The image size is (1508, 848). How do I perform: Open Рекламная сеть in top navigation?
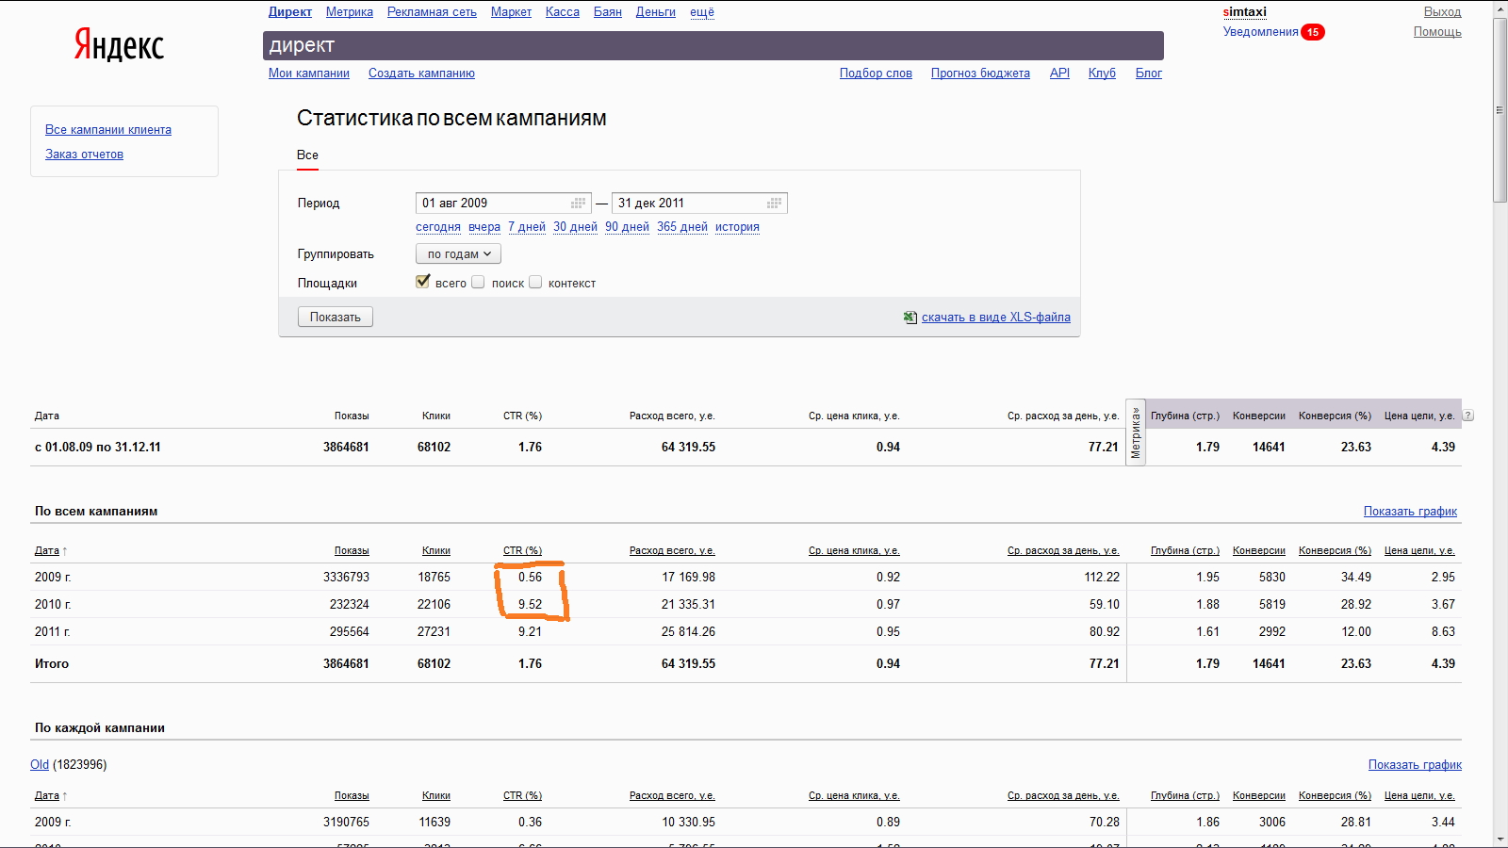pyautogui.click(x=432, y=12)
